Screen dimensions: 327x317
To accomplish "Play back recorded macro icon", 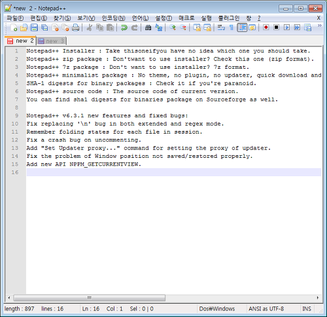I will [x=287, y=28].
